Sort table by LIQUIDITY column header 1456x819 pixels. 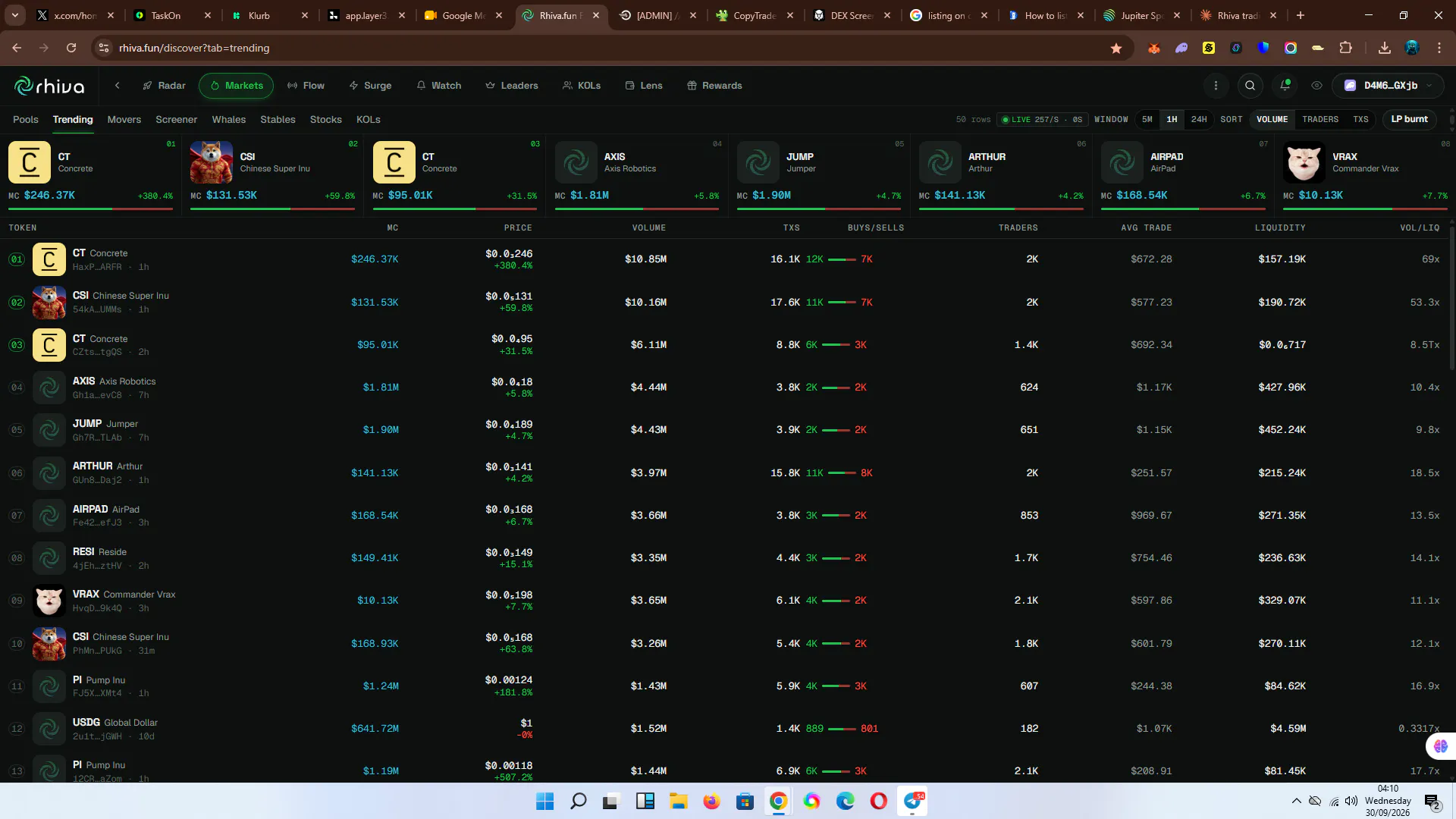click(x=1280, y=227)
